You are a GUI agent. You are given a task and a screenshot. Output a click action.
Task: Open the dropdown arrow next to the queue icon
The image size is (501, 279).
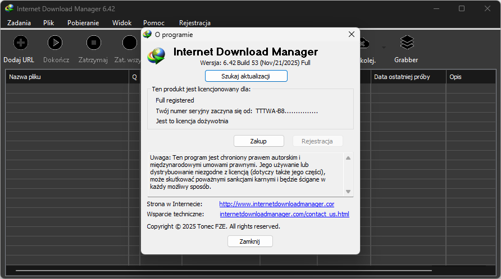point(384,48)
